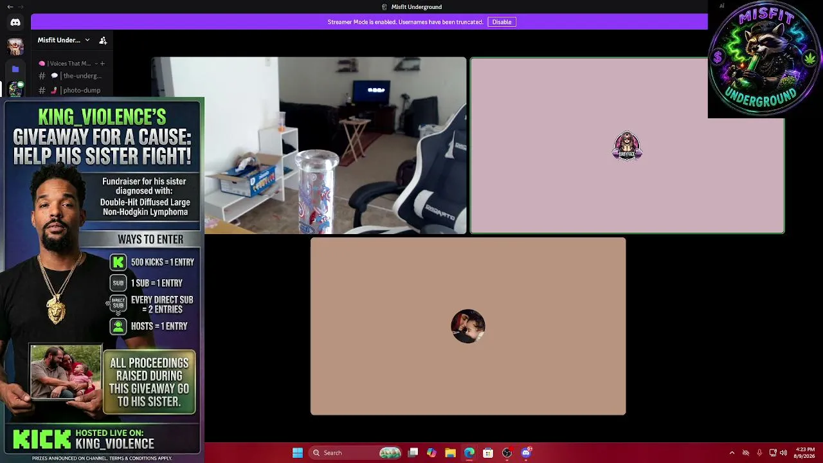
Task: Click the avatar in the tan tile
Action: point(468,327)
